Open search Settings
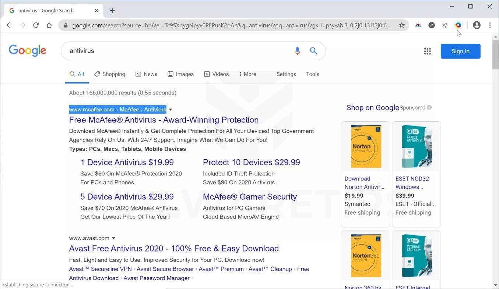Viewport: 499px width, 289px height. pyautogui.click(x=286, y=74)
